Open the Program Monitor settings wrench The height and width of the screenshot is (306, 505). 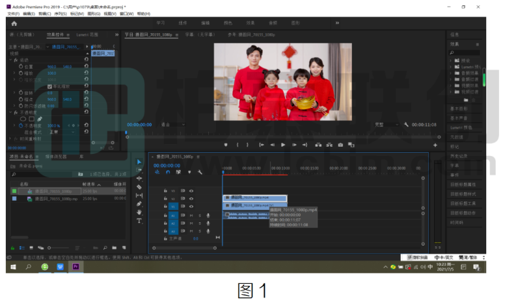click(406, 124)
